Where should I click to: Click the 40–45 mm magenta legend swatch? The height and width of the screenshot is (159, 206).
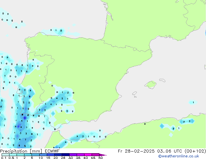point(88,155)
